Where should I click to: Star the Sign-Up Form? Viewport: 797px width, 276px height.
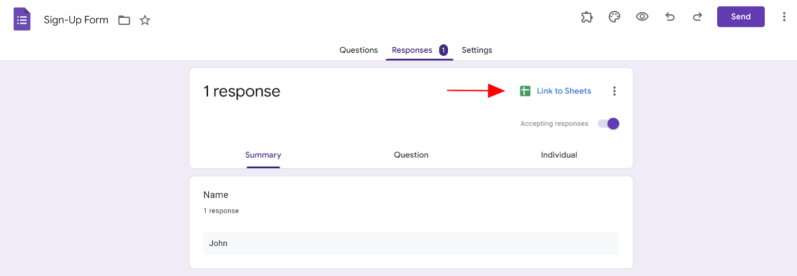click(x=145, y=20)
